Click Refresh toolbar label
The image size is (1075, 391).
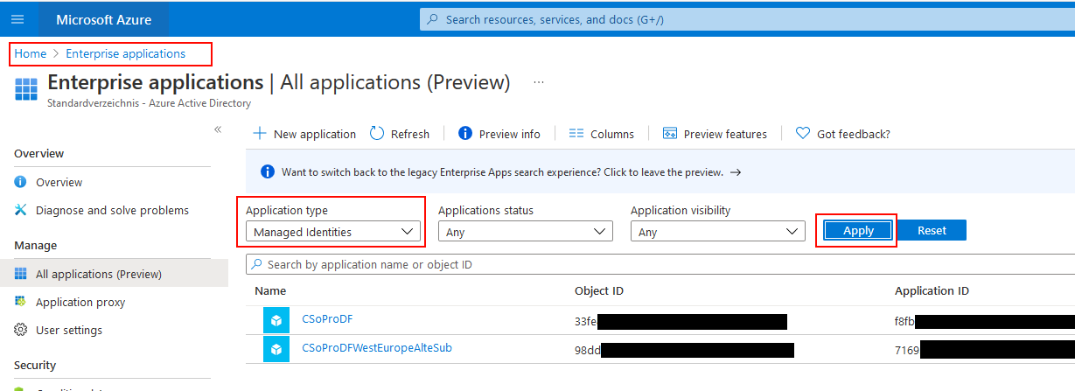tap(410, 134)
